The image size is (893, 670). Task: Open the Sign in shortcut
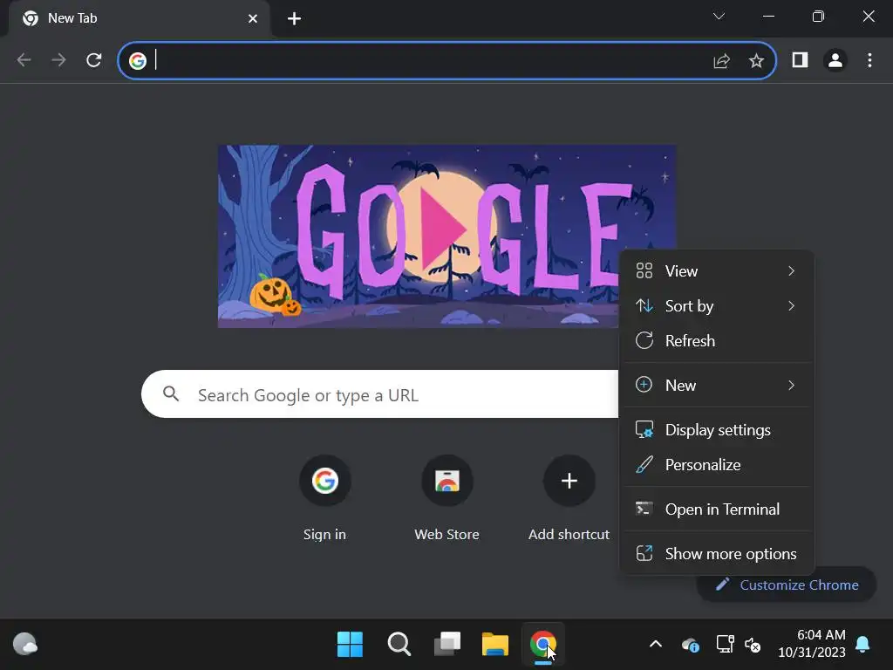pos(324,498)
